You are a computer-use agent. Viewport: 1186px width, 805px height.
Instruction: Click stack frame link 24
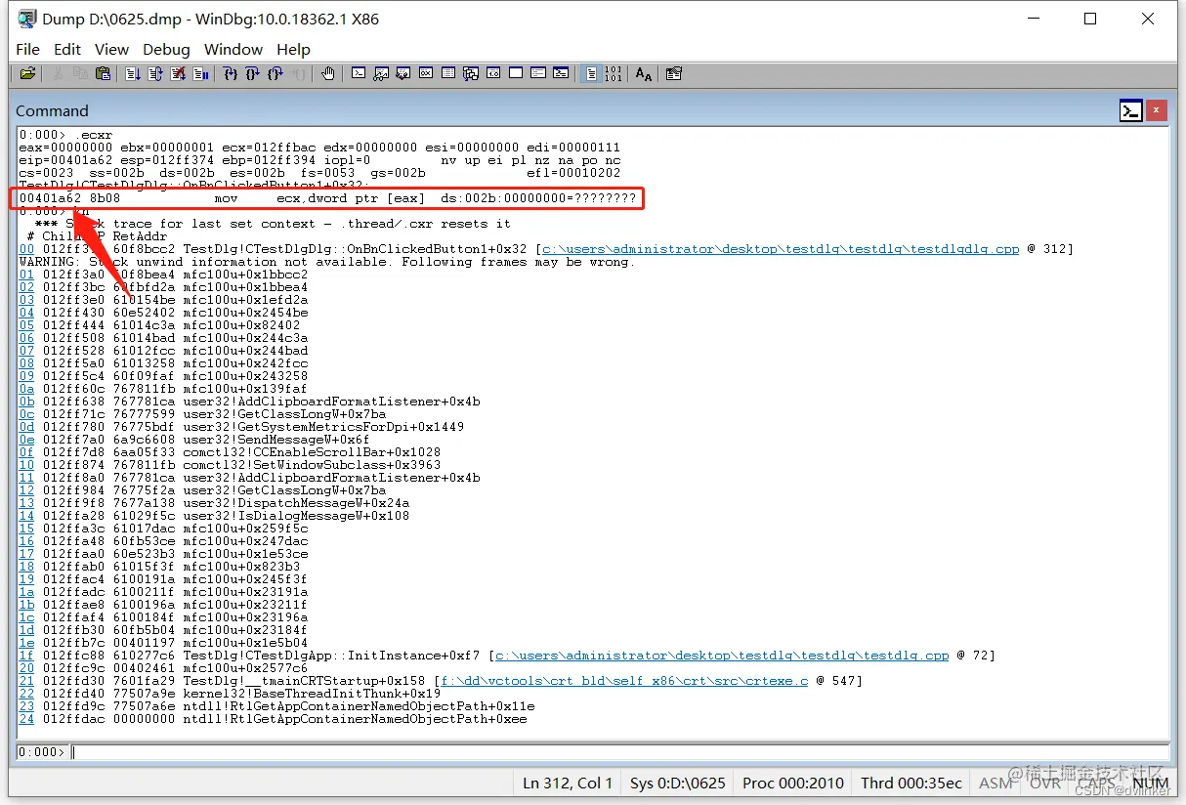(x=26, y=719)
